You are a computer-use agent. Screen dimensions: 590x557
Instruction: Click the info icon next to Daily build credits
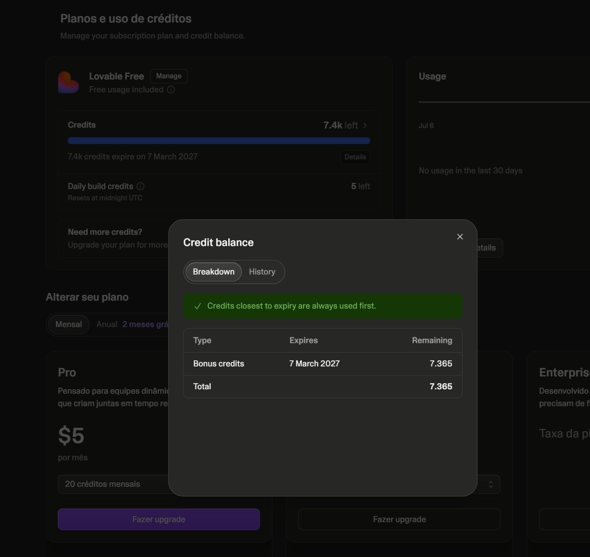[140, 186]
